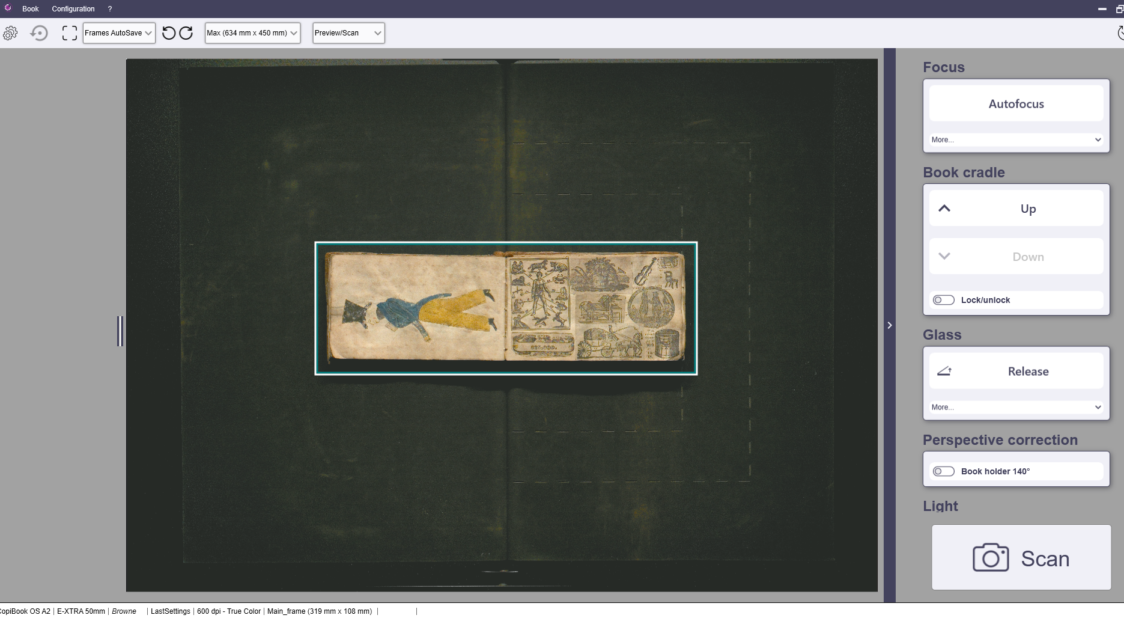Open the Book menu
1124x618 pixels.
pos(30,9)
